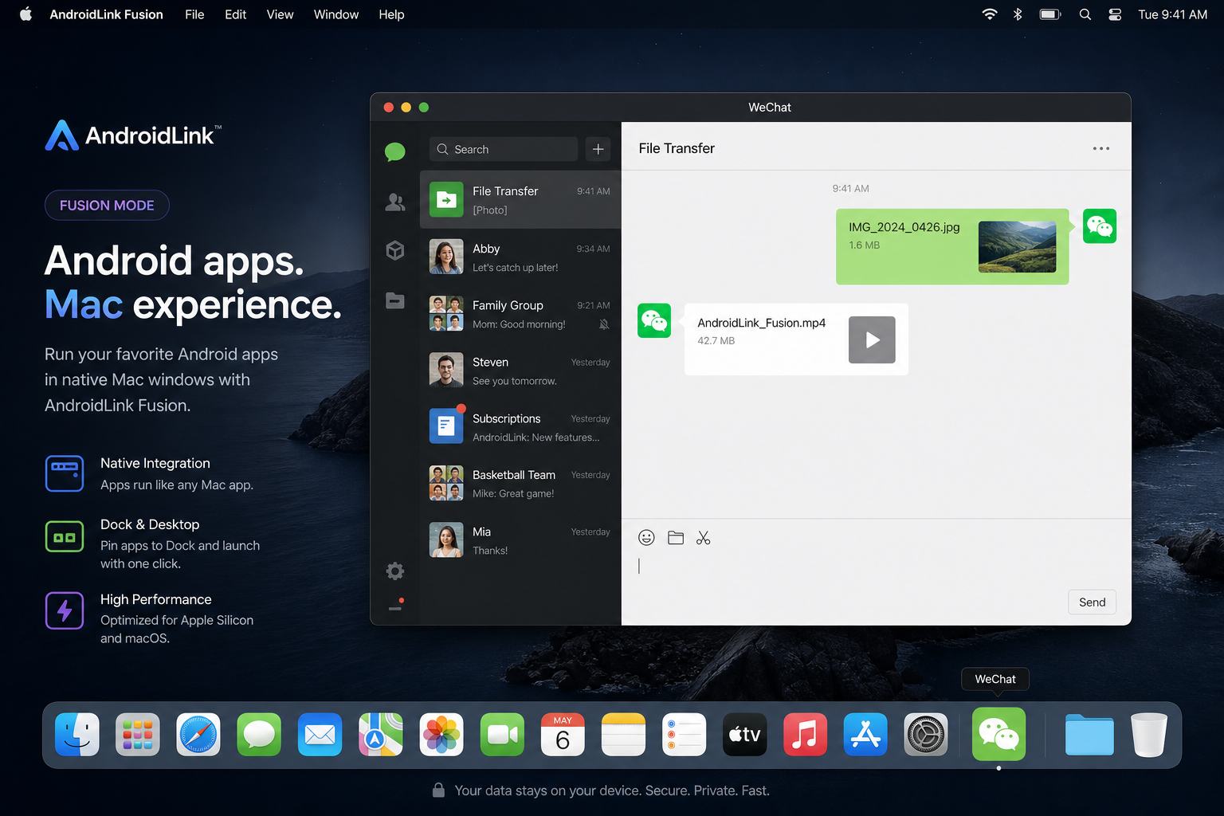Open Reminders from the Dock

[684, 734]
